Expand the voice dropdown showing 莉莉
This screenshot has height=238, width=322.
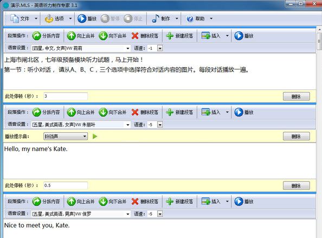(x=128, y=48)
